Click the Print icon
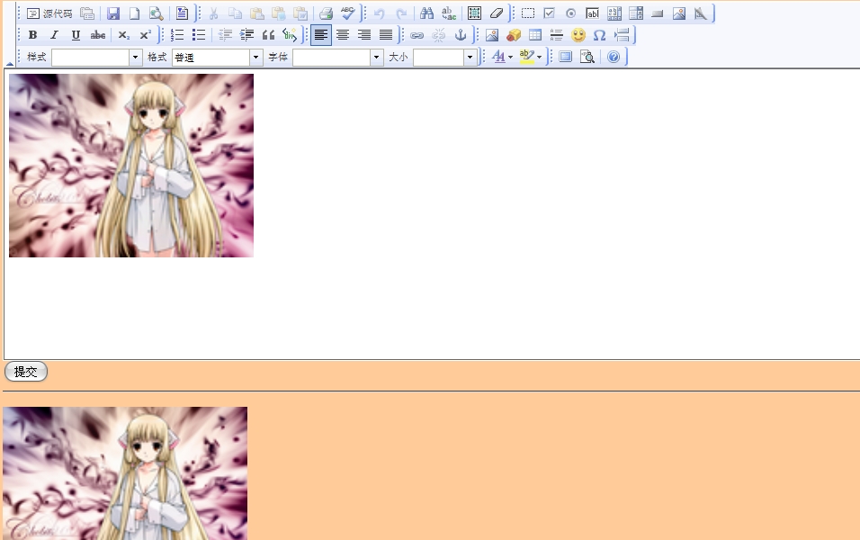The height and width of the screenshot is (540, 860). click(327, 13)
